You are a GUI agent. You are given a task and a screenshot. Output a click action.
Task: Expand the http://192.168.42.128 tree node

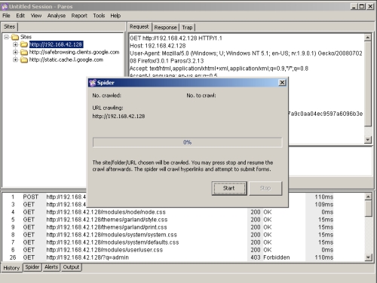(15, 44)
